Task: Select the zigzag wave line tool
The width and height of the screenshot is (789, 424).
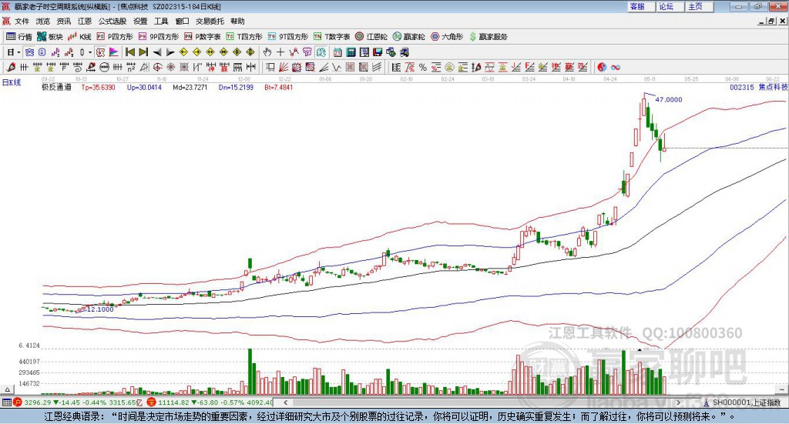Action: [337, 67]
